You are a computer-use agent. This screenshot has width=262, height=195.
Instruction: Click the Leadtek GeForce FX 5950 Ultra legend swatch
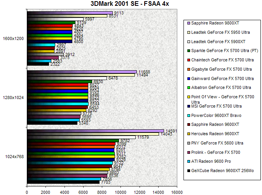pyautogui.click(x=189, y=33)
